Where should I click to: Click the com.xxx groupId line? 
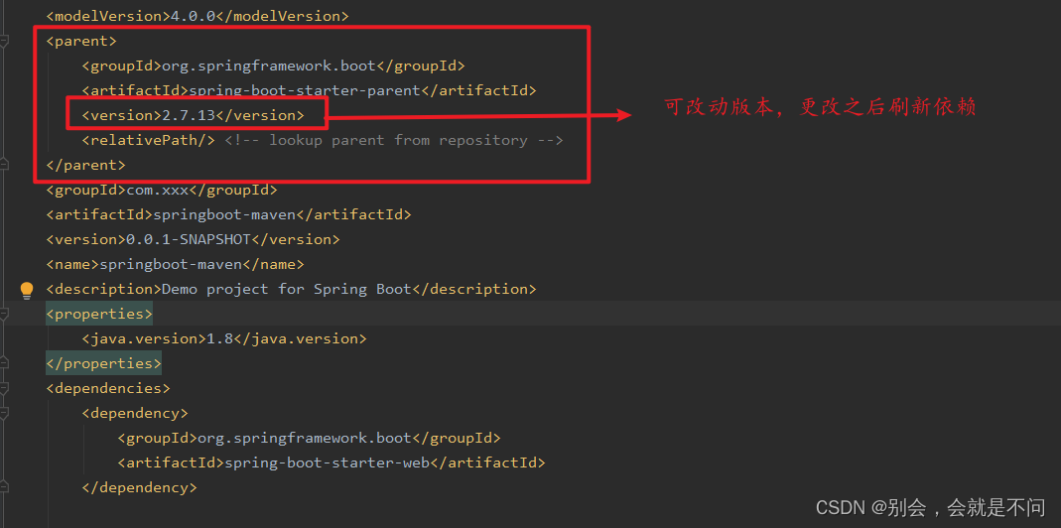coord(162,190)
